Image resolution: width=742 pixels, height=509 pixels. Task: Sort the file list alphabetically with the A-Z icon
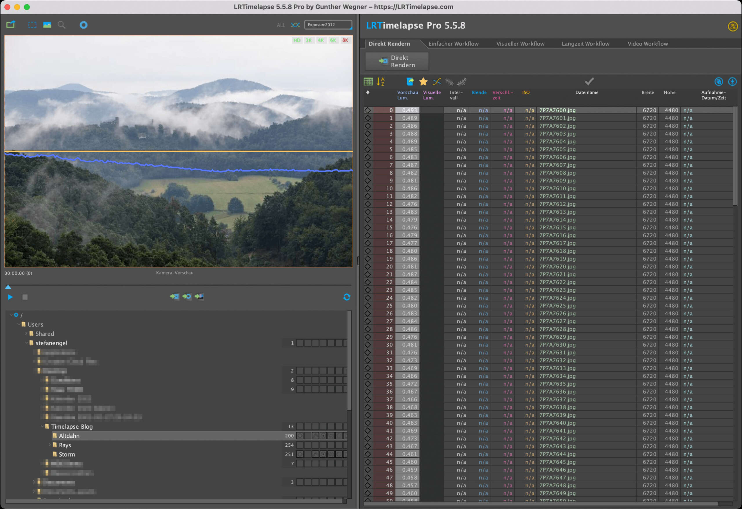pos(381,81)
